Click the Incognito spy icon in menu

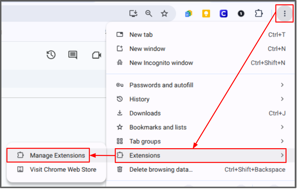120,62
